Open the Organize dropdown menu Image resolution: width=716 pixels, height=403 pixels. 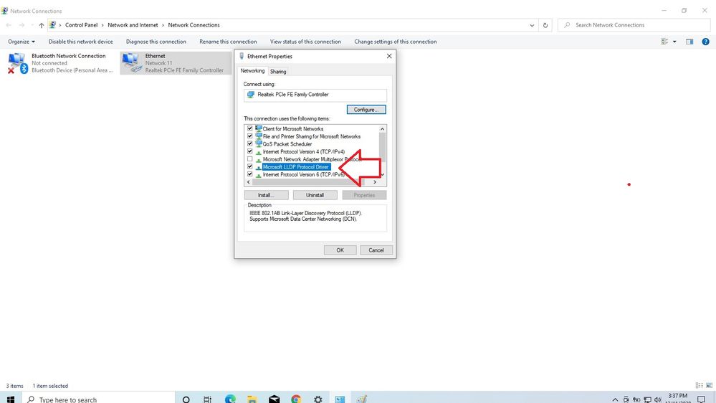coord(22,42)
